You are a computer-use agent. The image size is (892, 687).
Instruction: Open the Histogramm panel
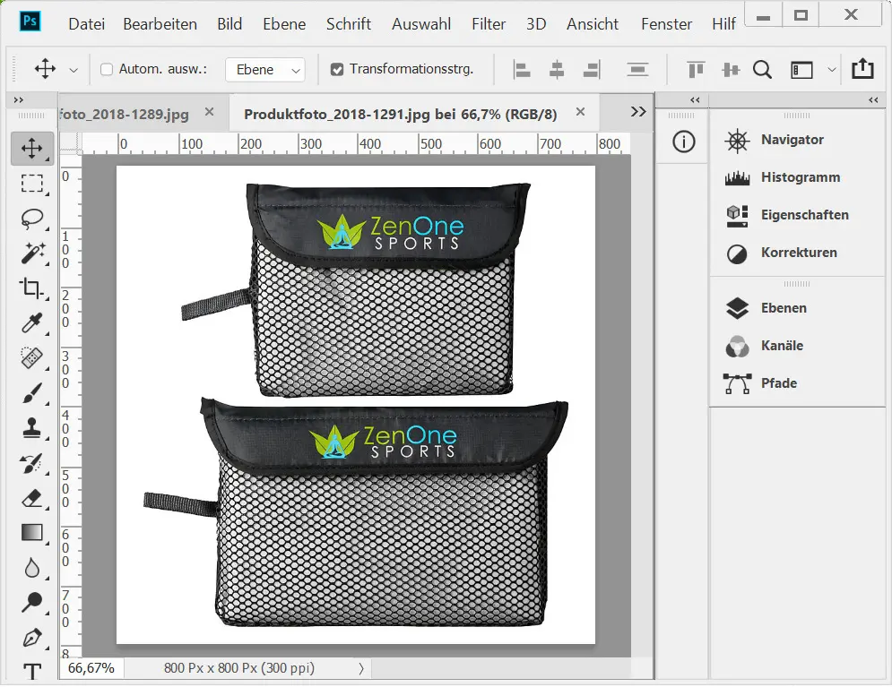(x=800, y=177)
